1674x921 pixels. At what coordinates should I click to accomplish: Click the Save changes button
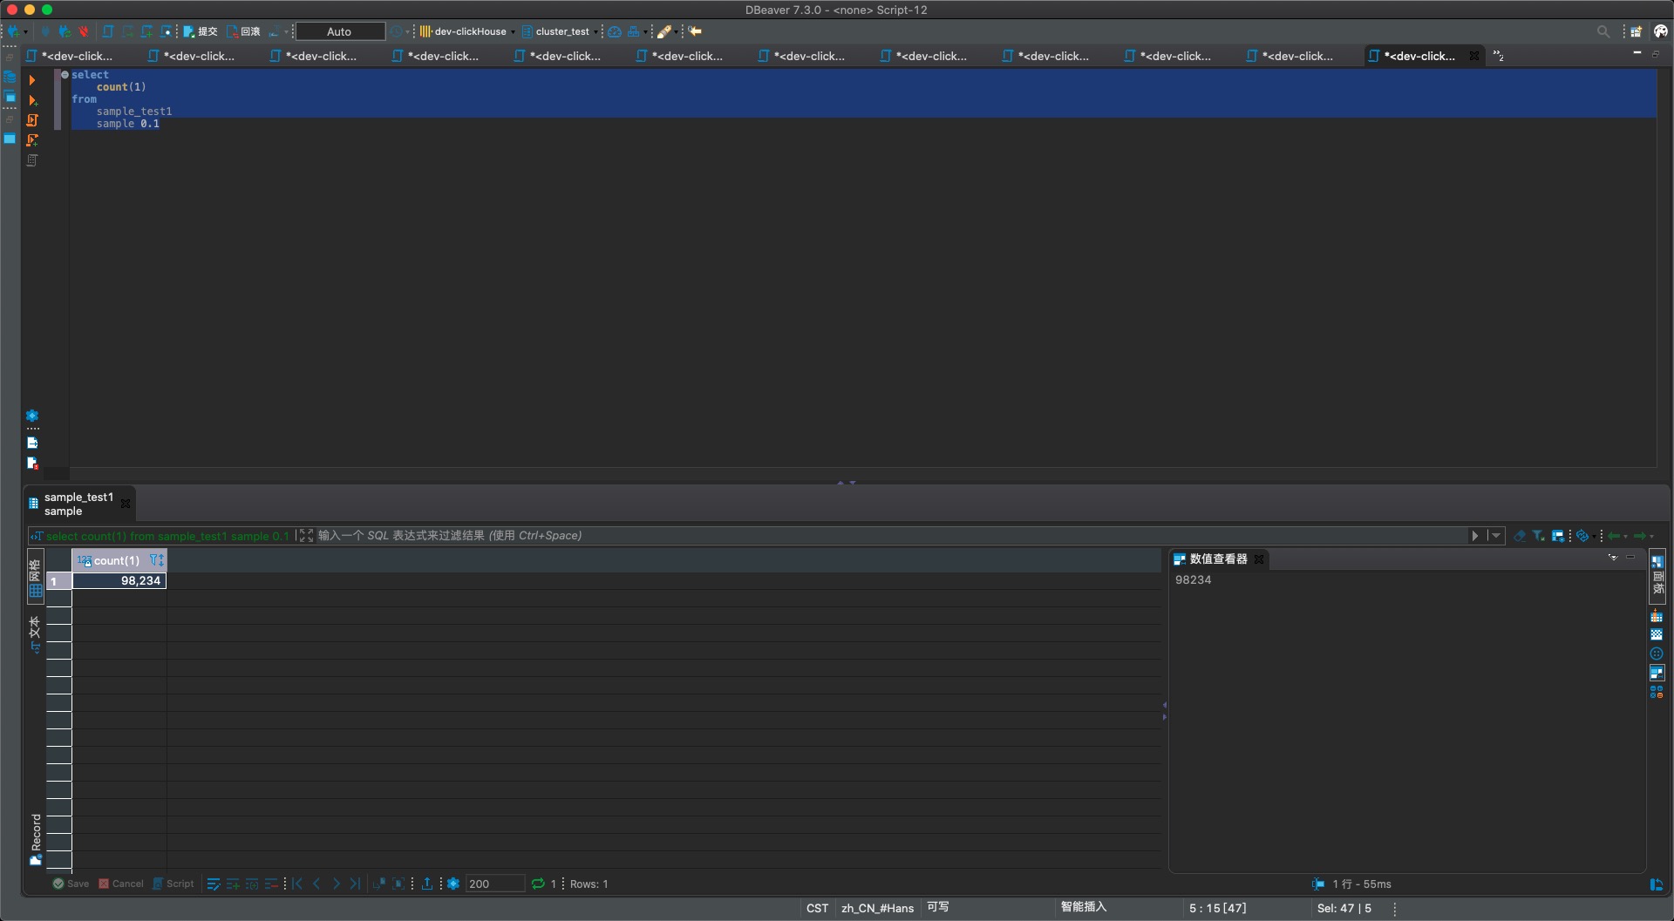point(71,884)
